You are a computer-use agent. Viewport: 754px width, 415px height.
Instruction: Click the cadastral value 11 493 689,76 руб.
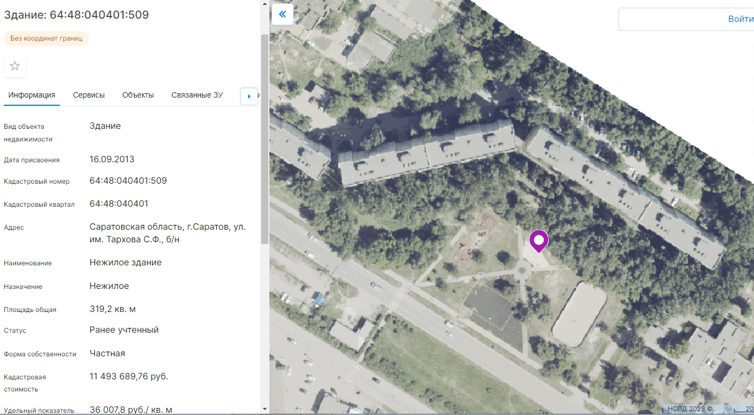click(x=128, y=377)
